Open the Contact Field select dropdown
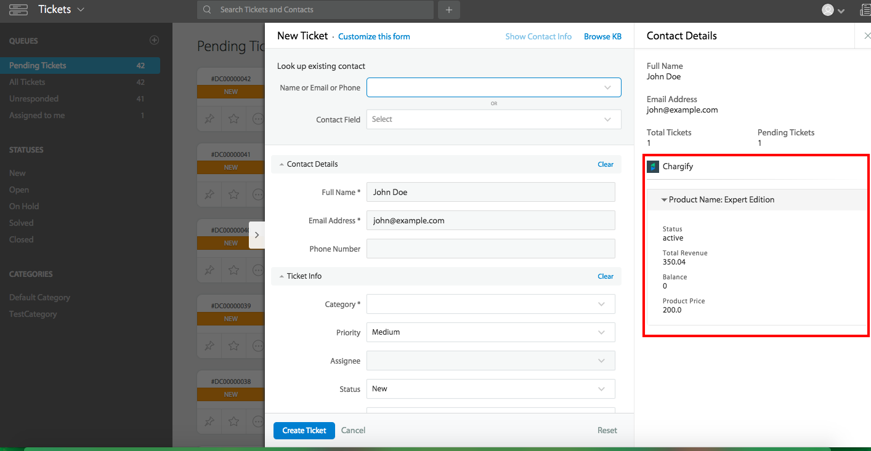 click(x=494, y=119)
